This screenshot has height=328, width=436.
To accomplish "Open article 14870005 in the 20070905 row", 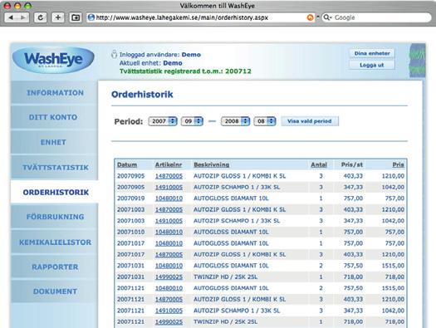I will (x=169, y=176).
